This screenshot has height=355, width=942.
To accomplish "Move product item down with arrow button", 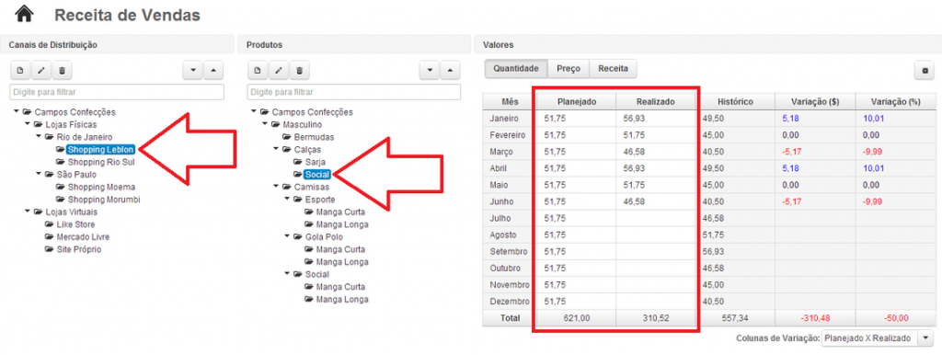I will tap(430, 71).
